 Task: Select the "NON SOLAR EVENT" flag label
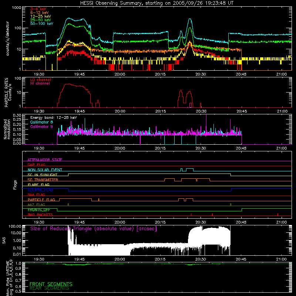point(45,170)
